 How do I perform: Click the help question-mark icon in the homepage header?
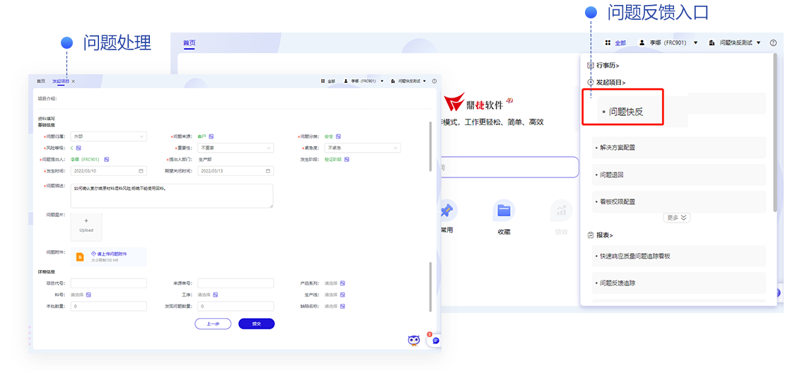click(x=773, y=43)
